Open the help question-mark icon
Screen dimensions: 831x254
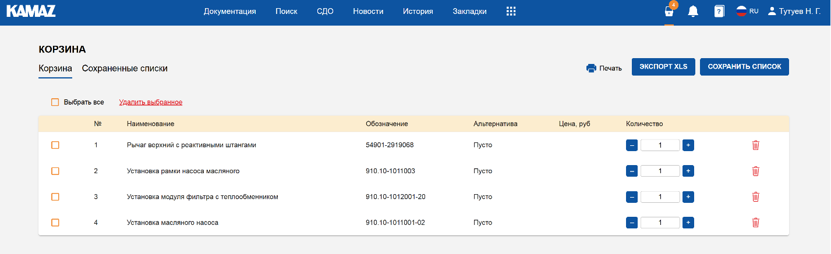[x=719, y=12]
